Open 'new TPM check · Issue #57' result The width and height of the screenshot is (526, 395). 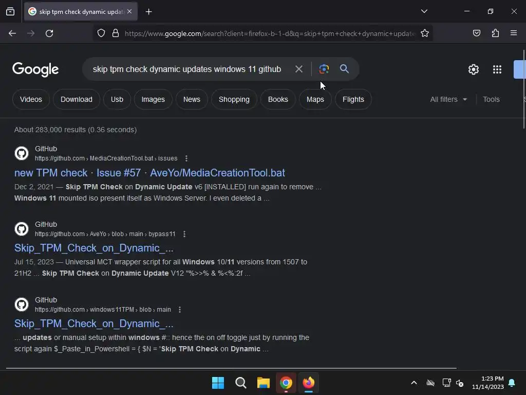[x=149, y=173]
